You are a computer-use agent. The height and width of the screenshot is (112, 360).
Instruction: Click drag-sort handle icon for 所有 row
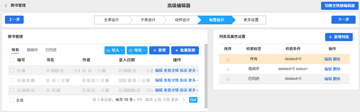(x=228, y=59)
